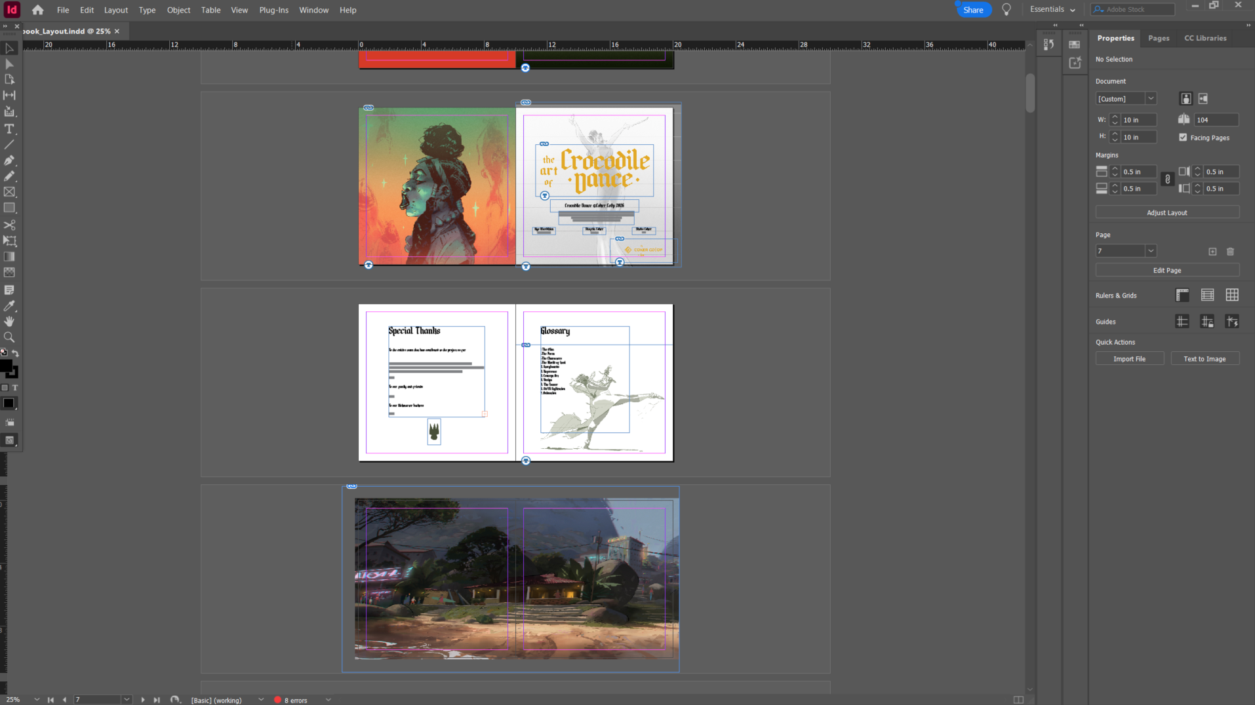Click the Adjust Layout button
Image resolution: width=1255 pixels, height=705 pixels.
click(x=1167, y=212)
